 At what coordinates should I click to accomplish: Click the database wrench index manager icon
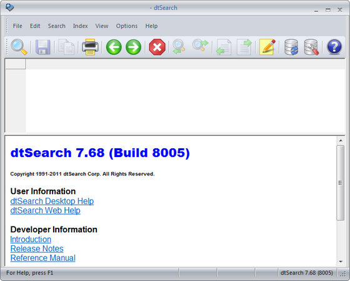[x=311, y=47]
